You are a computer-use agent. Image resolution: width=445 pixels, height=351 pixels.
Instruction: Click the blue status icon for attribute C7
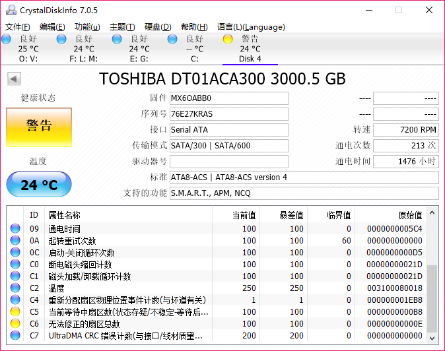(15, 336)
